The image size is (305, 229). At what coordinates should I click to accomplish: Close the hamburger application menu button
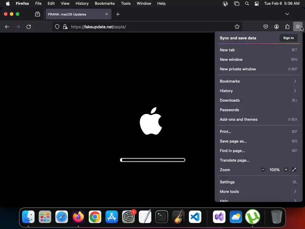[298, 27]
